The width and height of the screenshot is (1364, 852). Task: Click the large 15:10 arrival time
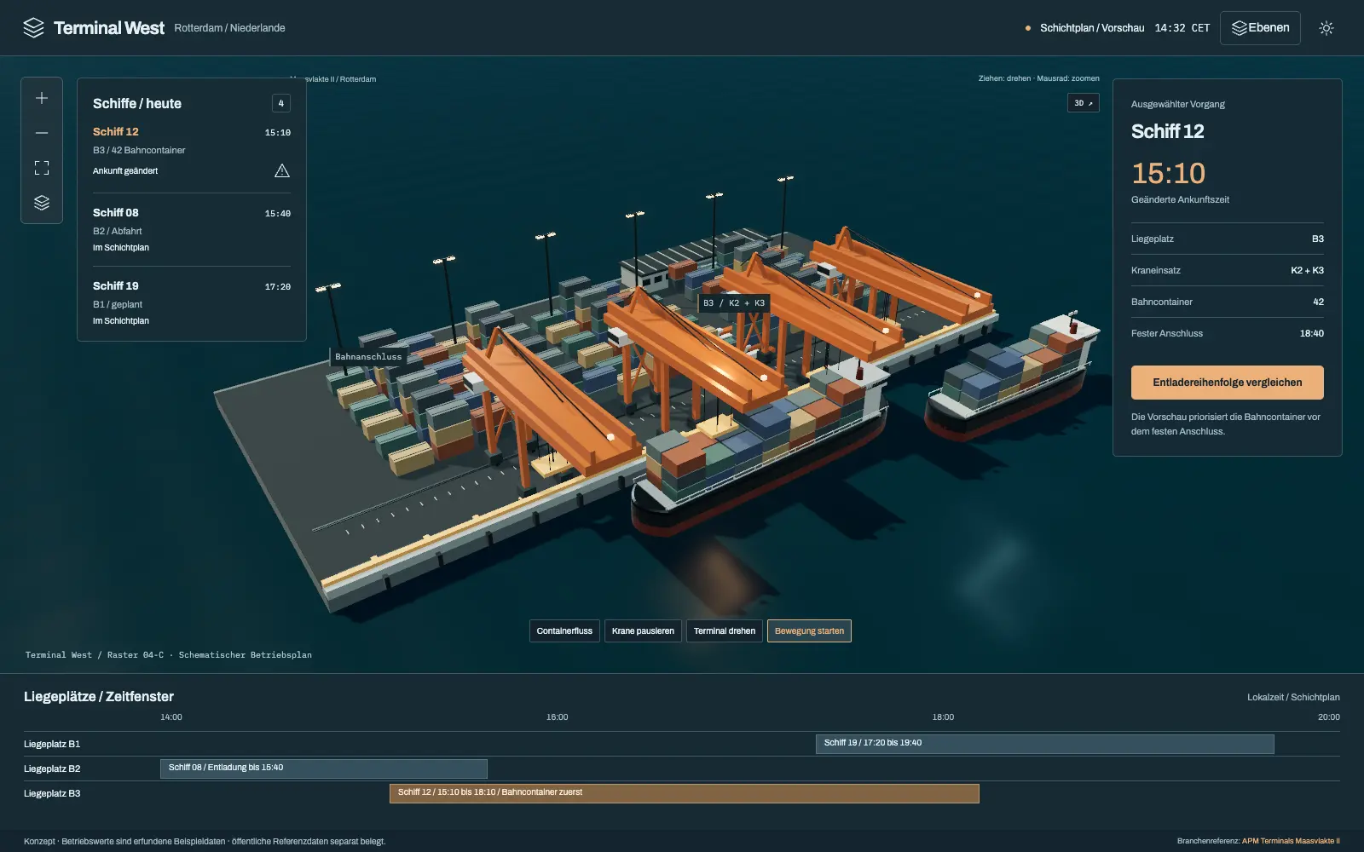[1168, 173]
